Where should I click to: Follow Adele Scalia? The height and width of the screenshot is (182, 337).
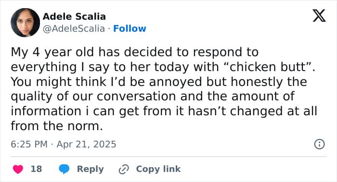click(130, 28)
